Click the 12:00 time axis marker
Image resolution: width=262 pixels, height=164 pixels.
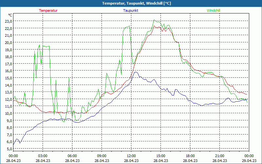click(x=131, y=156)
